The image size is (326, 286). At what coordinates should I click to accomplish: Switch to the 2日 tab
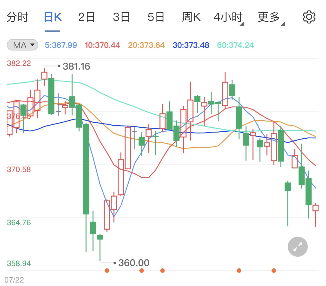click(86, 17)
